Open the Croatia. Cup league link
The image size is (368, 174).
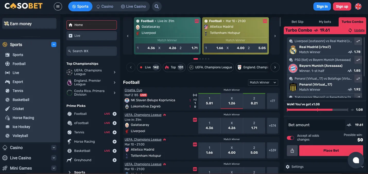pos(133,90)
